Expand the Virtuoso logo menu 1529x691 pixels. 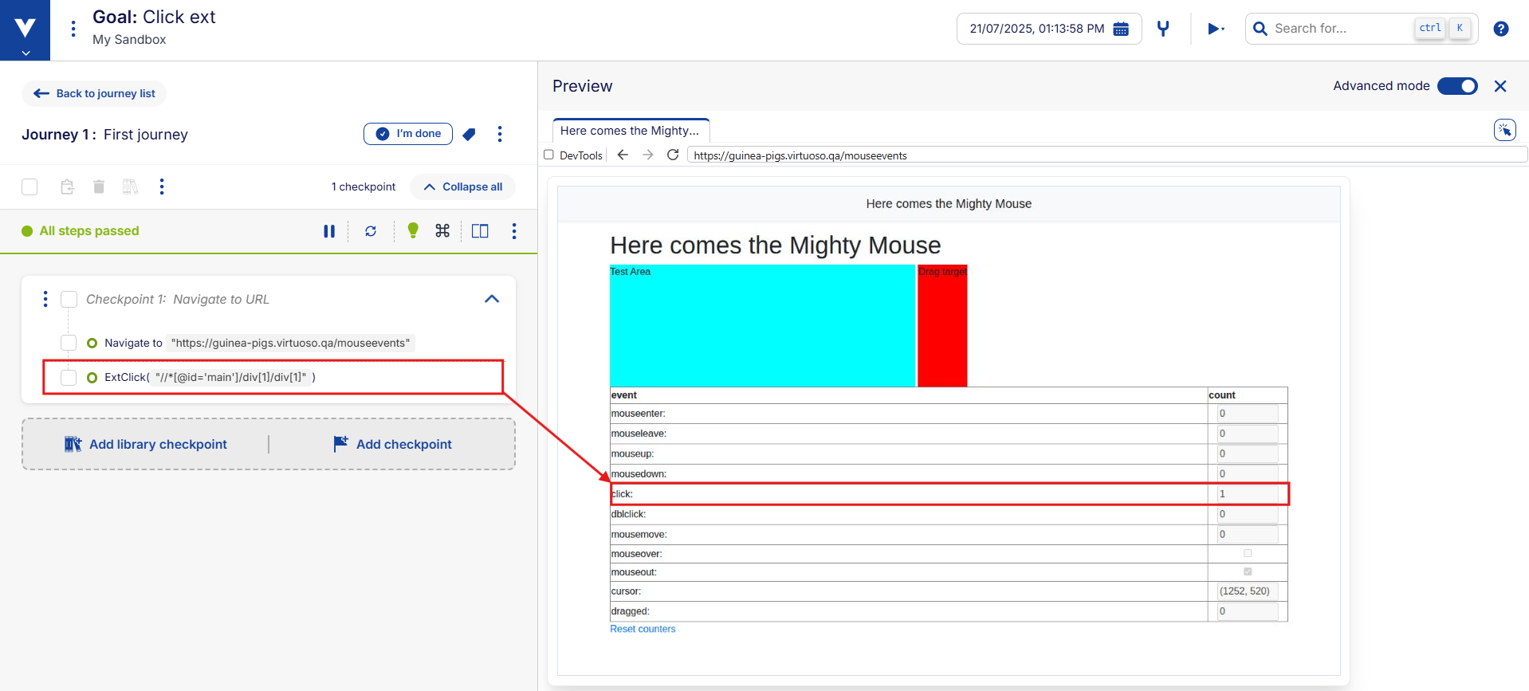[26, 30]
